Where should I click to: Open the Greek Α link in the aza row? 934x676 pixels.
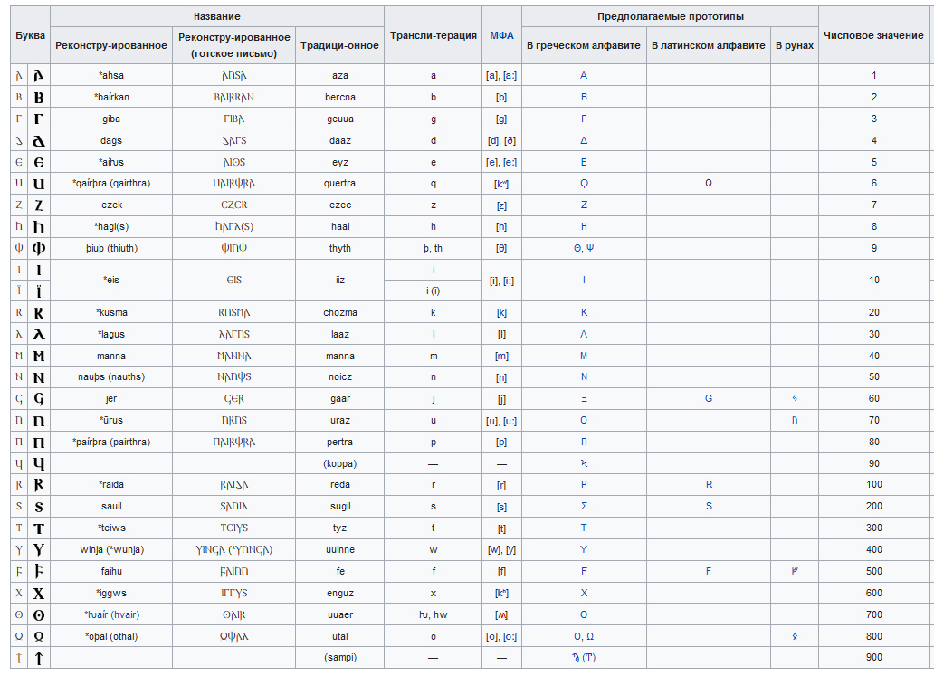click(x=584, y=76)
